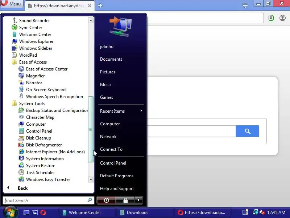Open Music from the right pane
Image resolution: width=290 pixels, height=218 pixels.
coord(106,85)
